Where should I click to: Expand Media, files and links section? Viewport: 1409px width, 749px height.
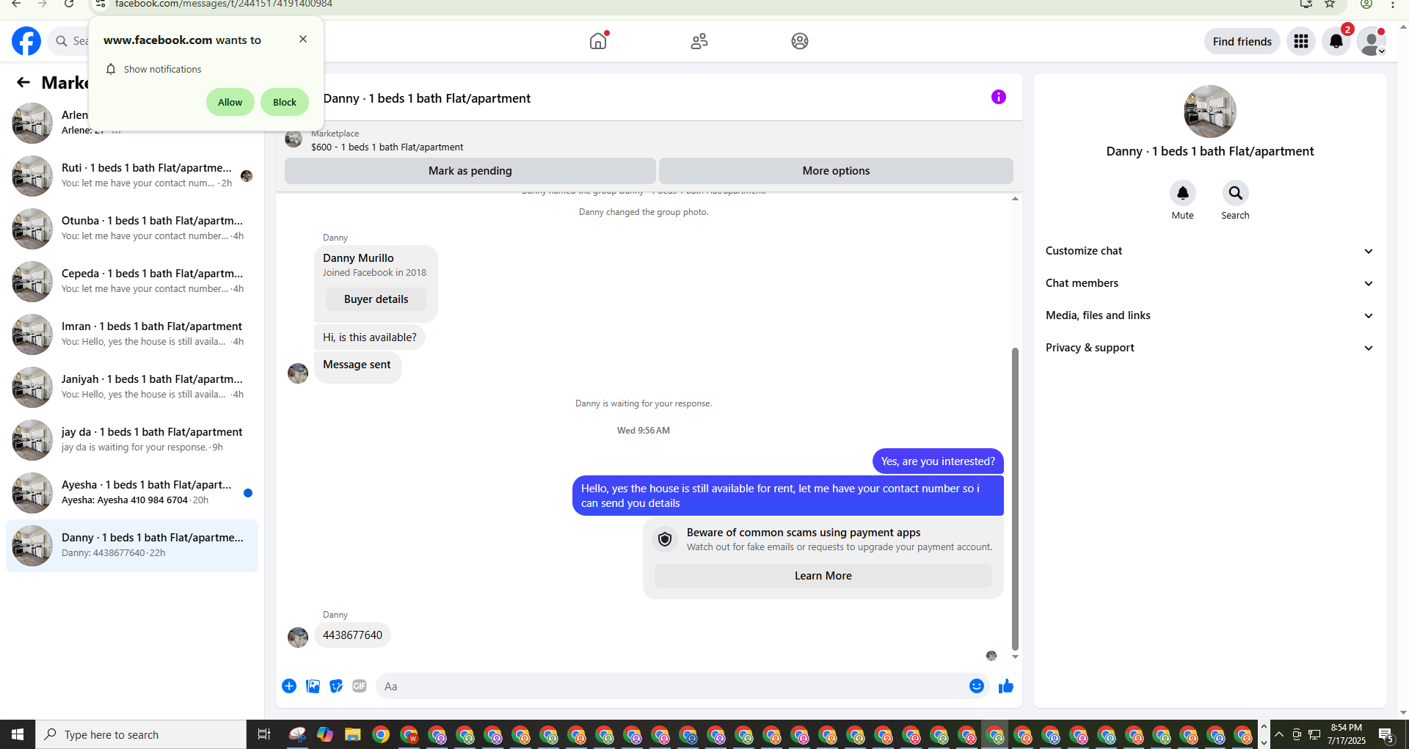[x=1209, y=315]
